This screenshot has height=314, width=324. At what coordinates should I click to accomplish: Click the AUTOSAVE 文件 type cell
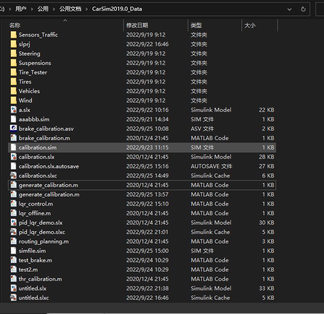click(x=212, y=166)
